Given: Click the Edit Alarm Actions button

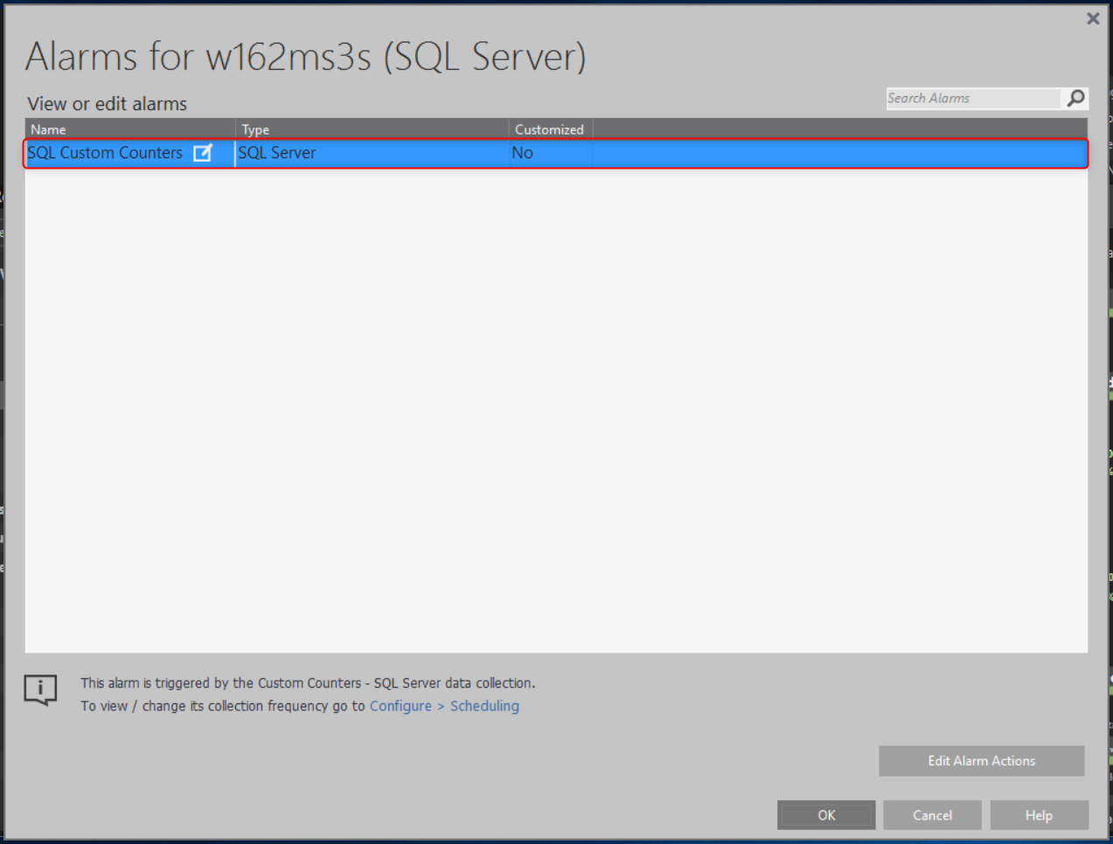Looking at the screenshot, I should click(x=981, y=761).
